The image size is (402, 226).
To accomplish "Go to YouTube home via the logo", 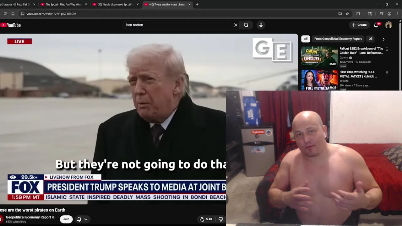I will (11, 25).
